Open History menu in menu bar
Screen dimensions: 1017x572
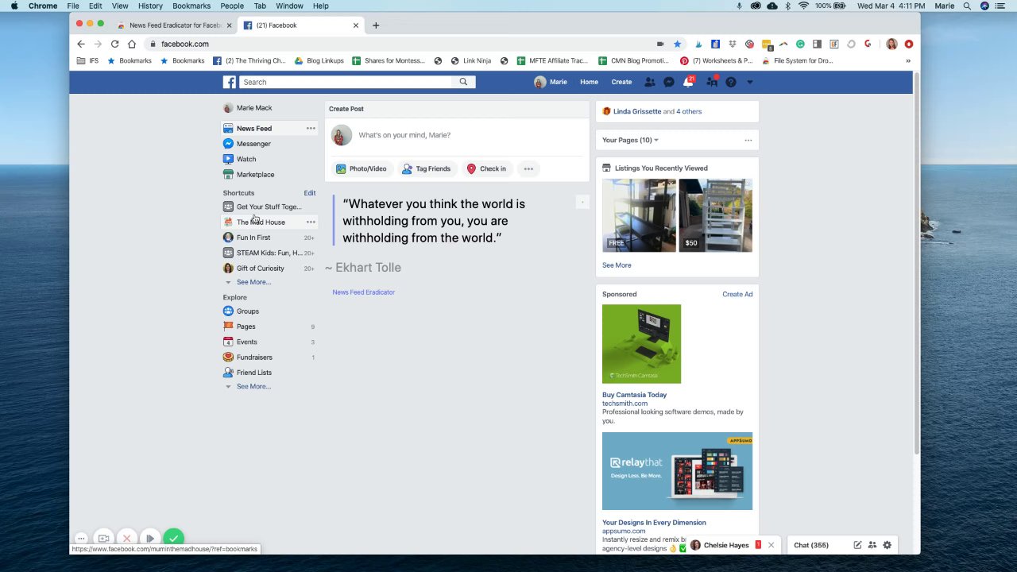(x=150, y=6)
